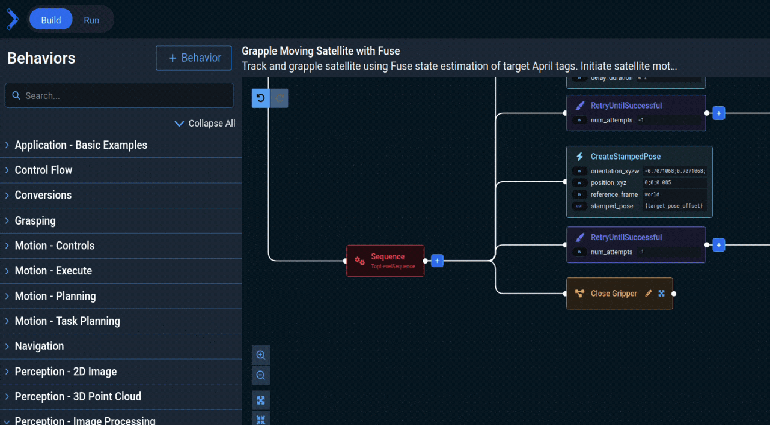Click plus button beside upper RetryUntilSuccessful
The image size is (770, 425).
pos(719,113)
